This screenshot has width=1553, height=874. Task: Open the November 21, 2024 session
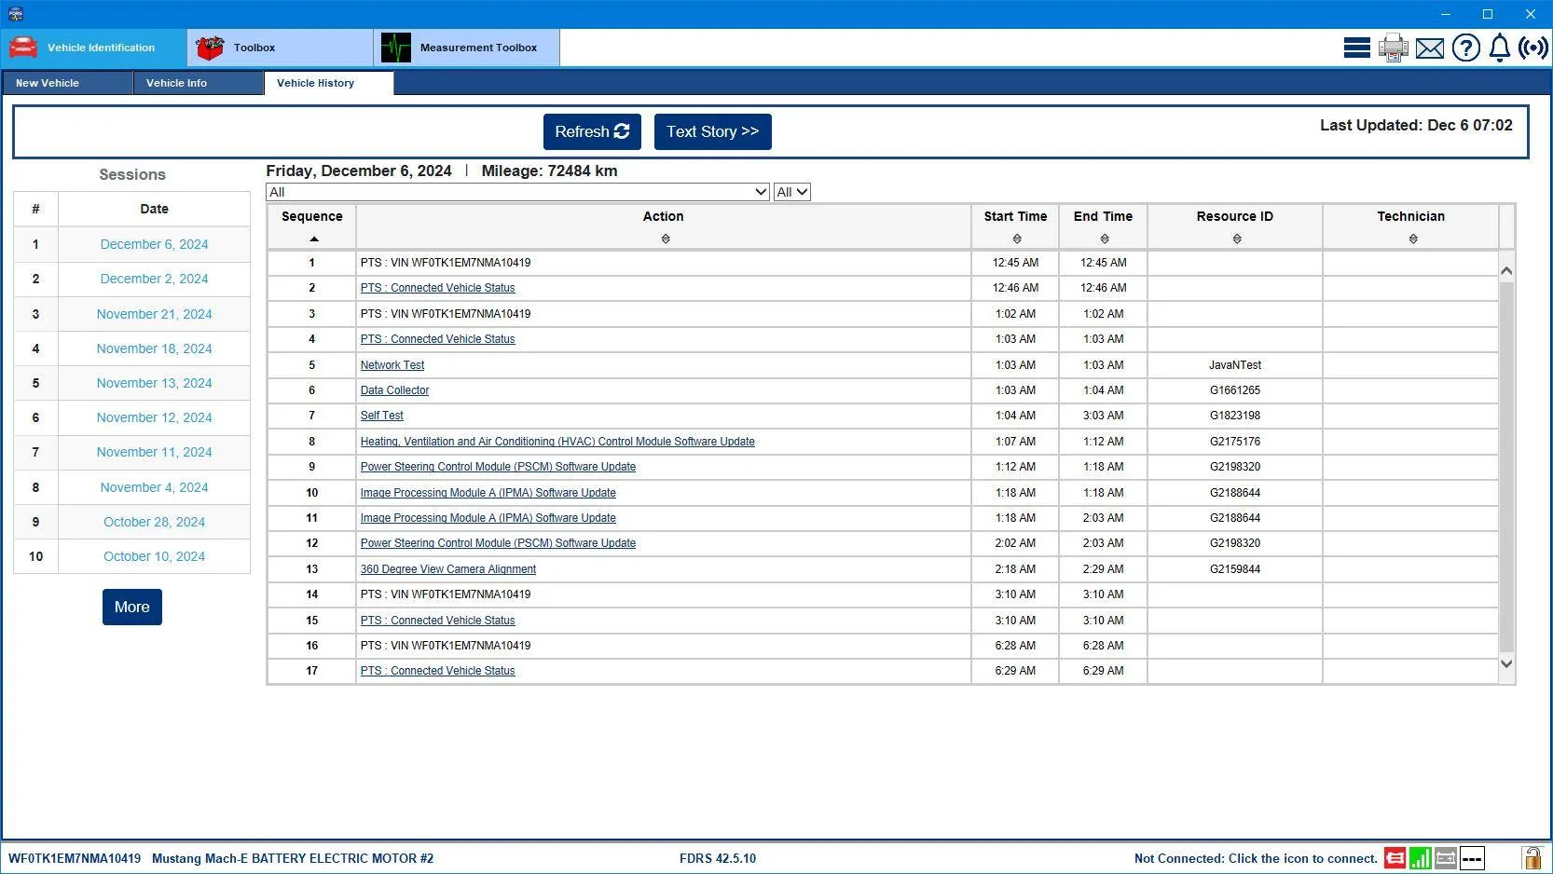click(155, 314)
